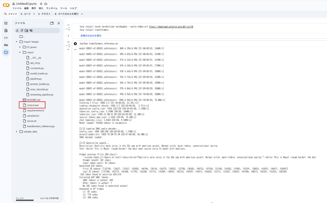Close the Files panel
327x203 pixels.
[x=58, y=23]
